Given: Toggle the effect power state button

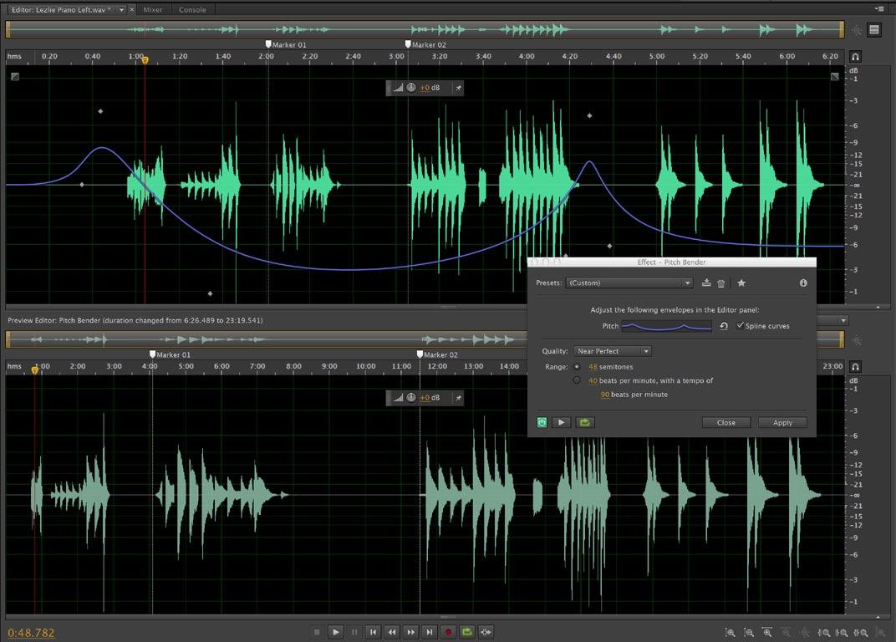Looking at the screenshot, I should coord(542,422).
